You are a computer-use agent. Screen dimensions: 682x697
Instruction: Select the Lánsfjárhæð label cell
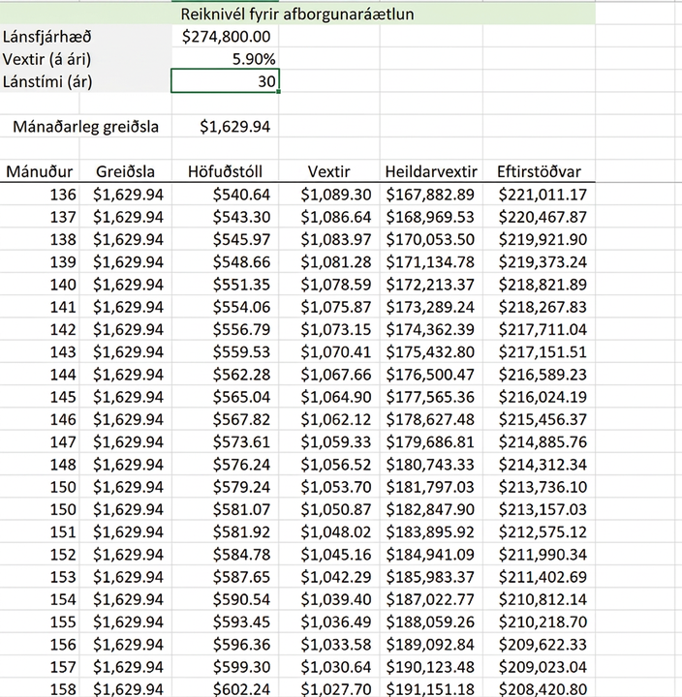pos(86,37)
